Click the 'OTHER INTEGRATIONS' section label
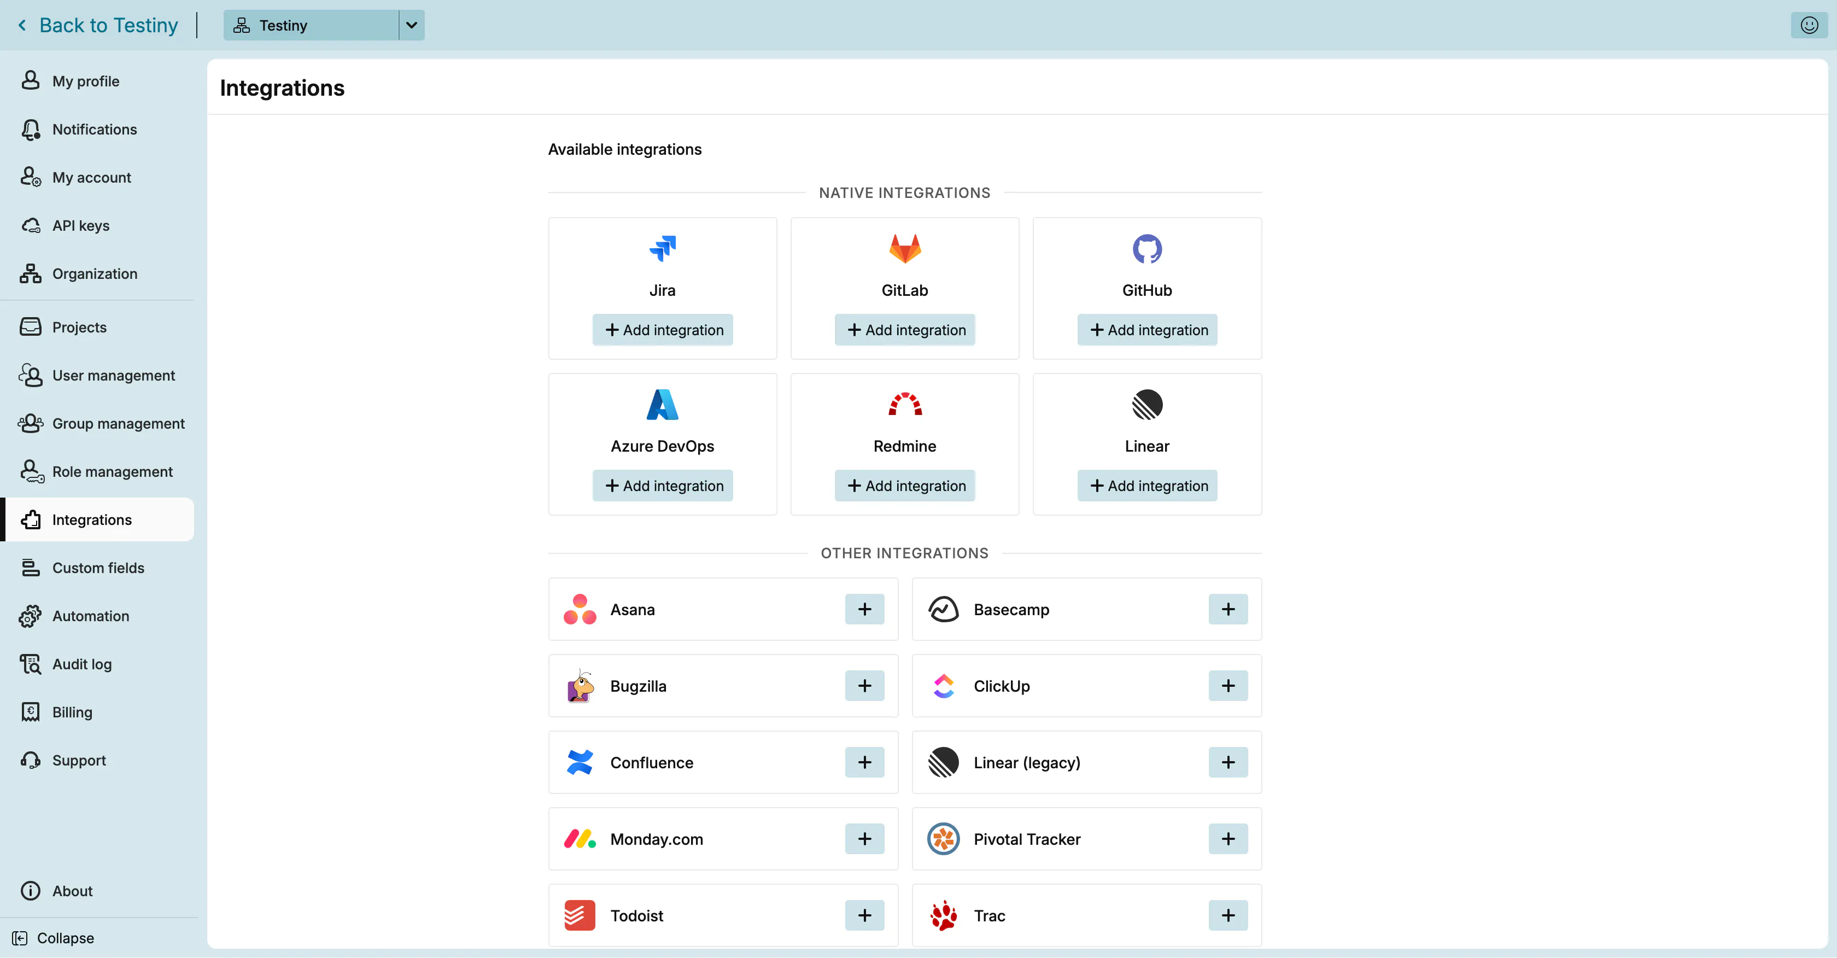The height and width of the screenshot is (958, 1837). click(904, 553)
